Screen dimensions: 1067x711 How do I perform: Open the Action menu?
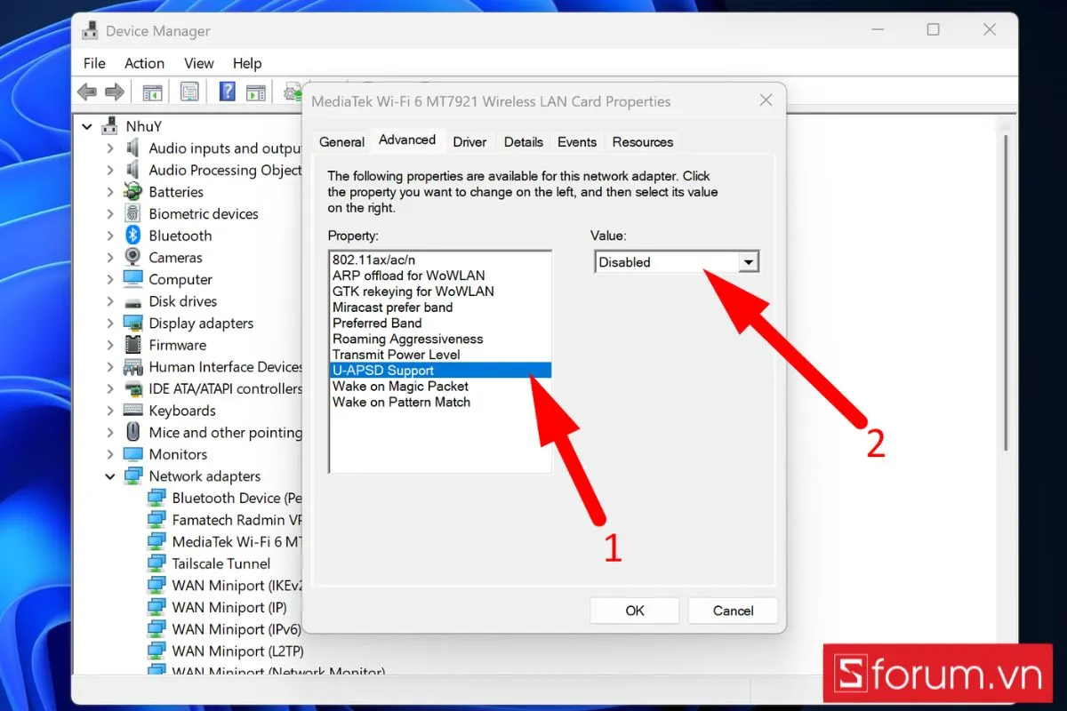point(144,63)
